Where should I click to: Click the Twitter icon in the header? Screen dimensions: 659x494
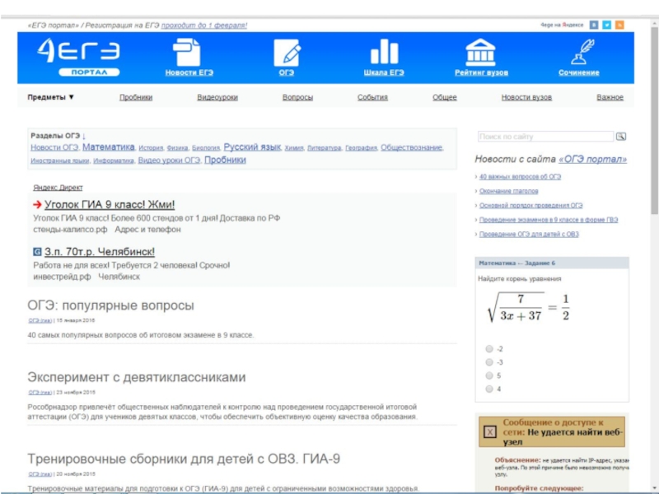607,25
